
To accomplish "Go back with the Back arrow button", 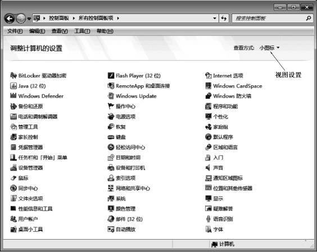I will click(x=10, y=19).
